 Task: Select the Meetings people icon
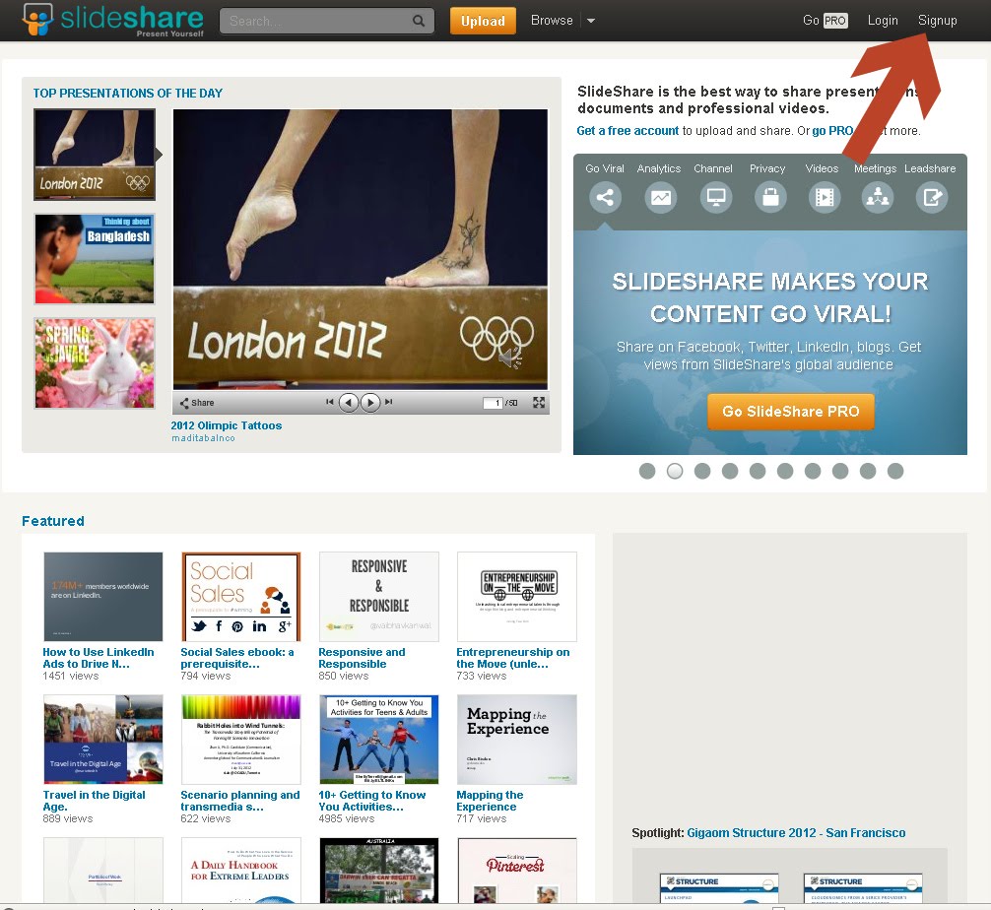[x=878, y=197]
